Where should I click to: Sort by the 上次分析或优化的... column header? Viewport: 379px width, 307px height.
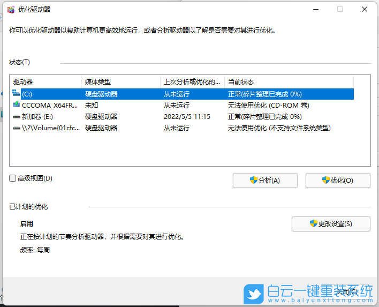192,82
